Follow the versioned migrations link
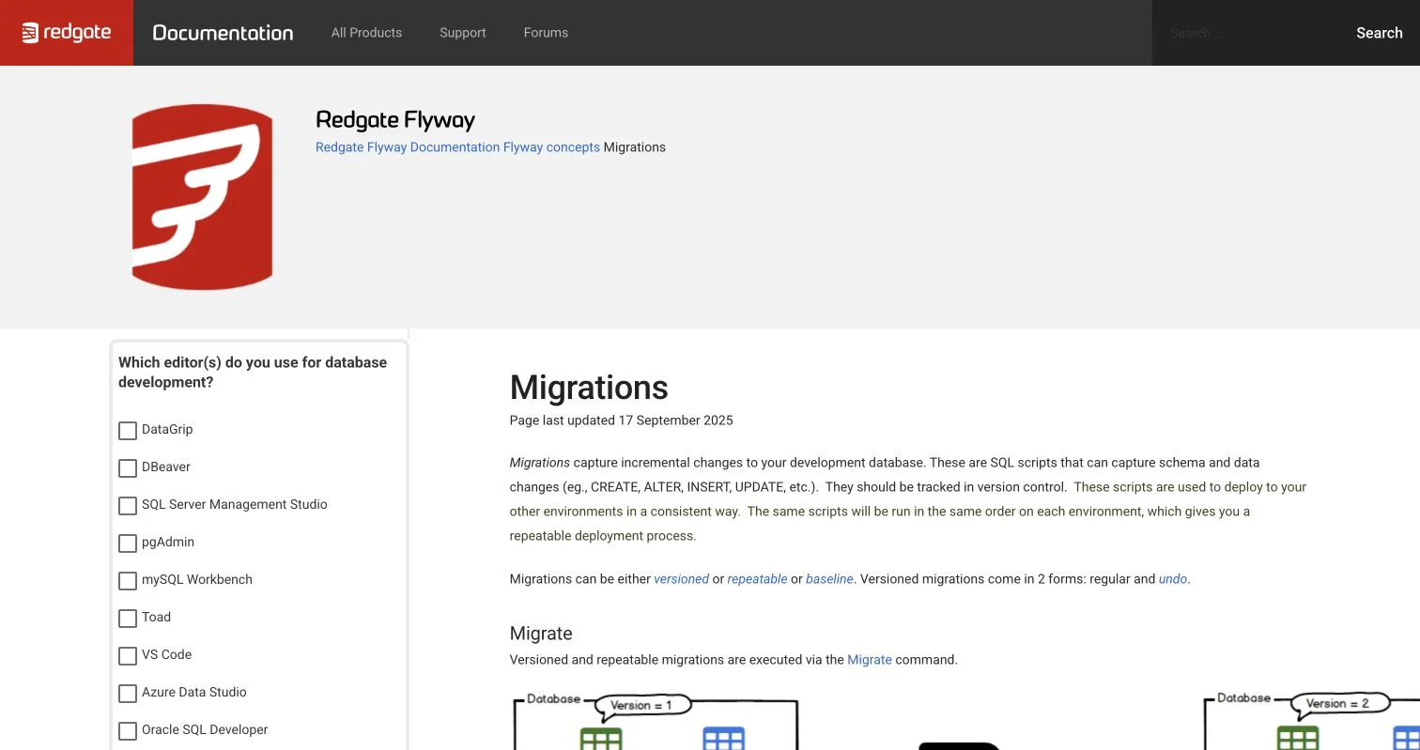1420x750 pixels. [681, 579]
